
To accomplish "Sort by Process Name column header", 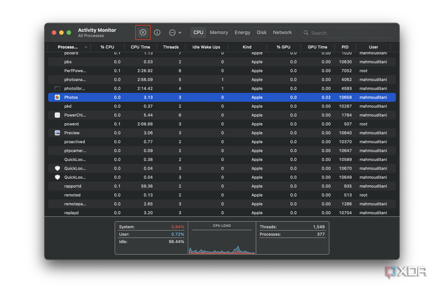I will (68, 47).
